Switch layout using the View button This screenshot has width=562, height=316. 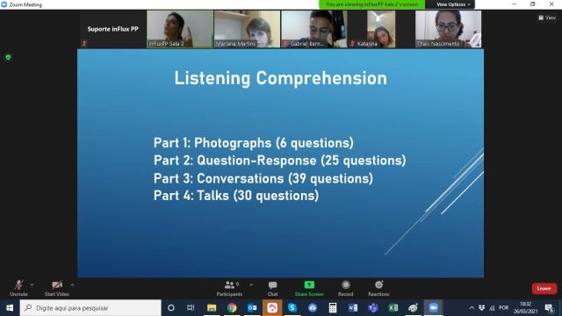tap(547, 18)
